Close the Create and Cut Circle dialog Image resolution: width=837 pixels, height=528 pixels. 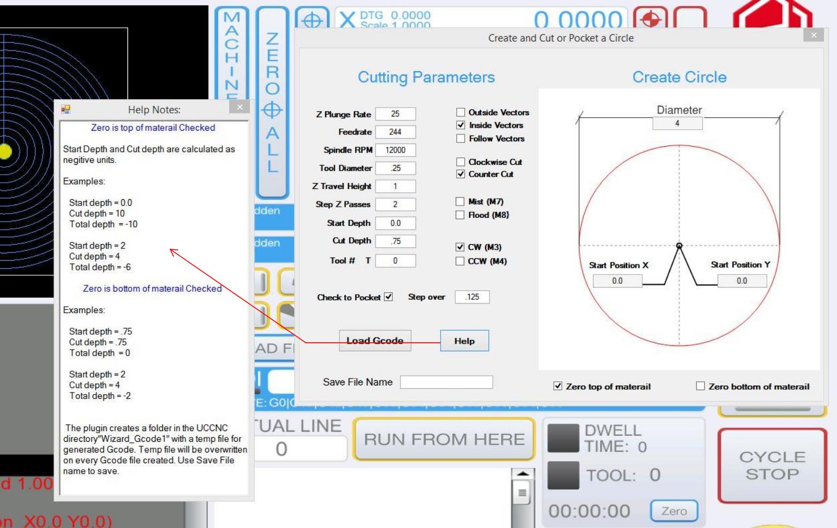(x=813, y=35)
